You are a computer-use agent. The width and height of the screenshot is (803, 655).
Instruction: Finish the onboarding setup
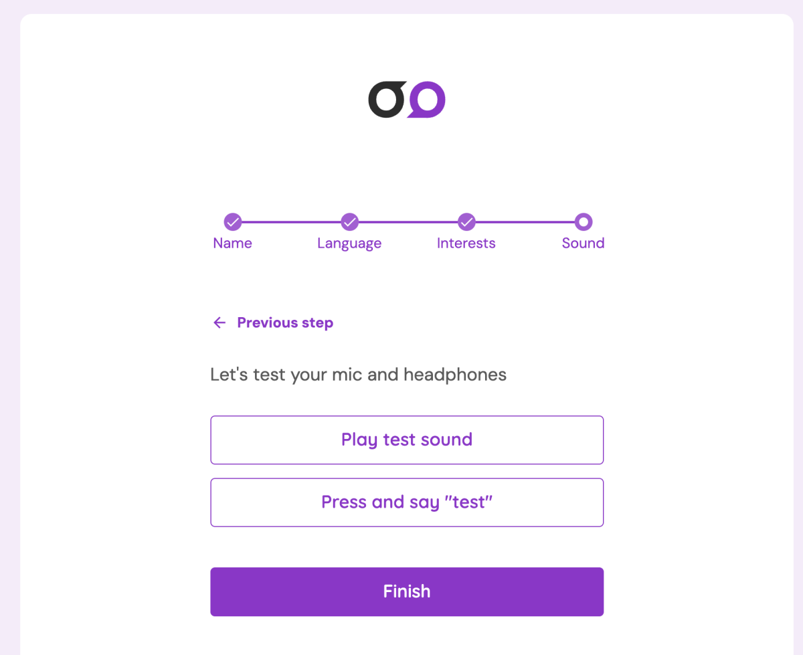click(x=407, y=591)
